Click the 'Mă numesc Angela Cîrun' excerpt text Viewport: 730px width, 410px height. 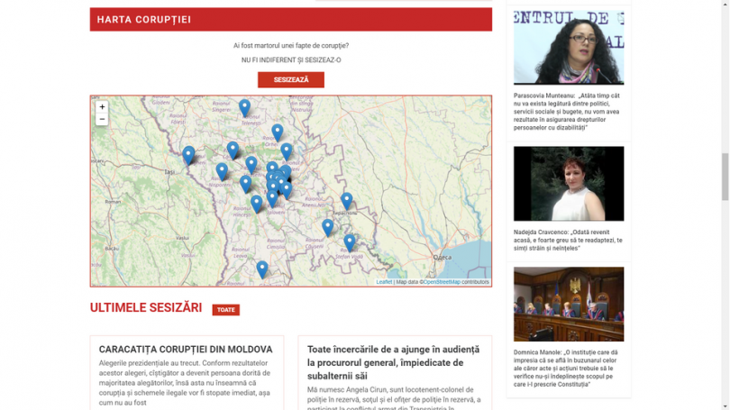click(395, 399)
